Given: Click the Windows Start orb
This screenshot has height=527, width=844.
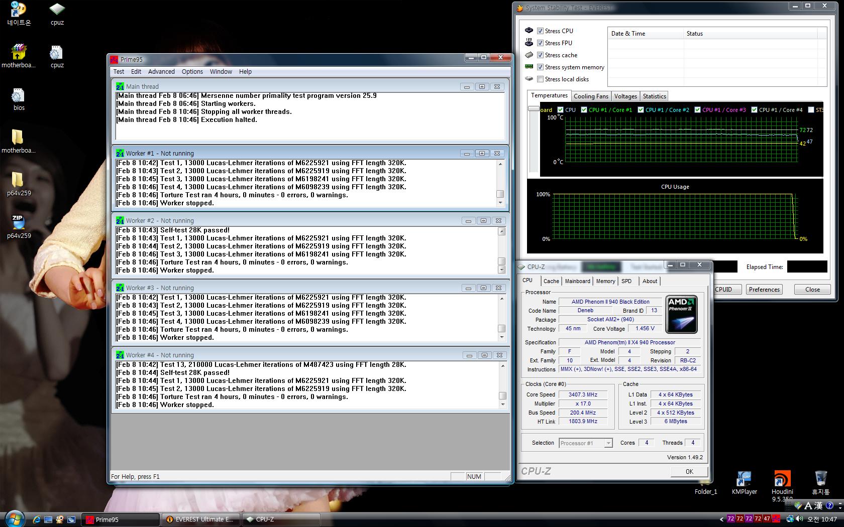Looking at the screenshot, I should [x=14, y=518].
